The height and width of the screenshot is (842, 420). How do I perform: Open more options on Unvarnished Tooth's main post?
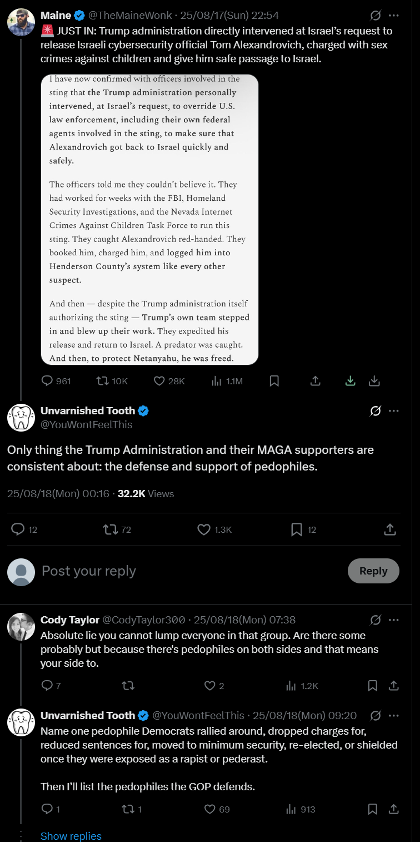point(394,411)
